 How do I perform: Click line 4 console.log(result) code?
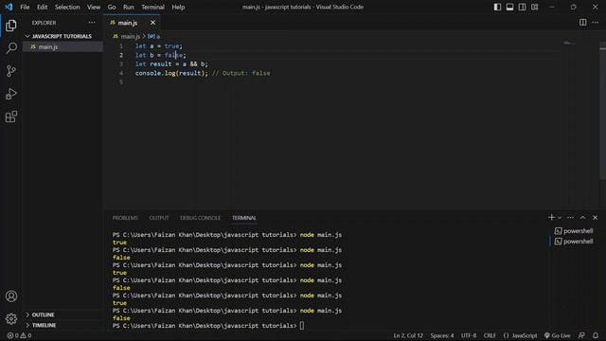click(171, 73)
